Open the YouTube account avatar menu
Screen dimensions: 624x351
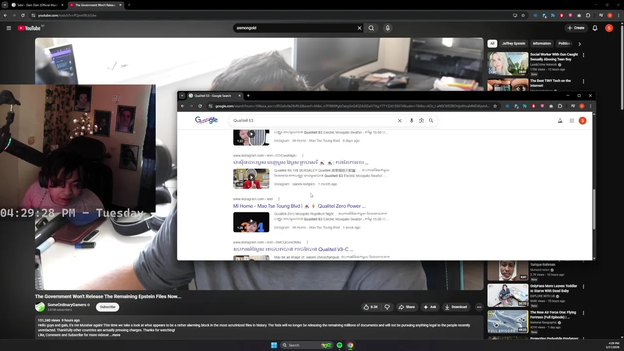[x=609, y=28]
